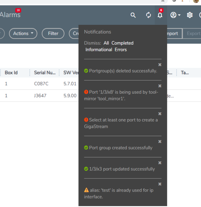Viewport: 201px width, 207px height.
Task: Click the 'Port group created successfully' text
Action: coord(121,148)
